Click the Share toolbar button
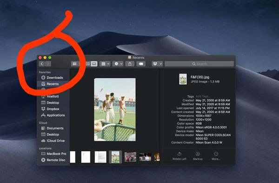The height and width of the screenshot is (183, 279). pos(130,64)
